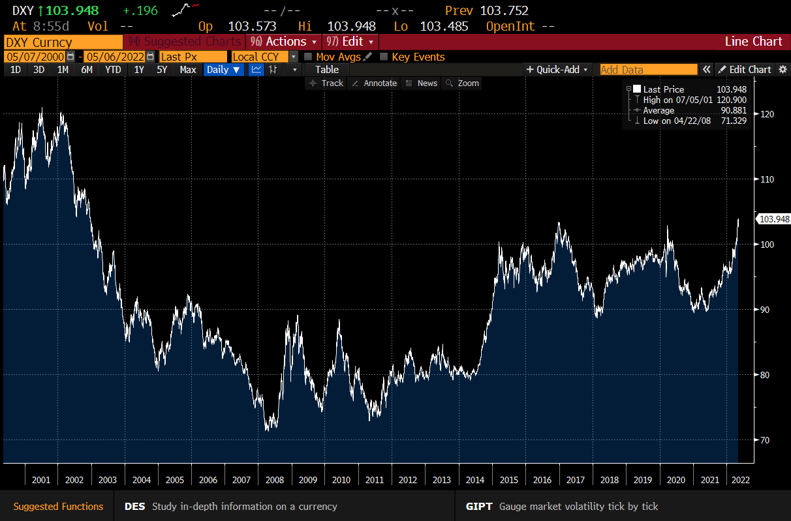This screenshot has width=791, height=521.
Task: Select the line chart type icon
Action: [256, 70]
